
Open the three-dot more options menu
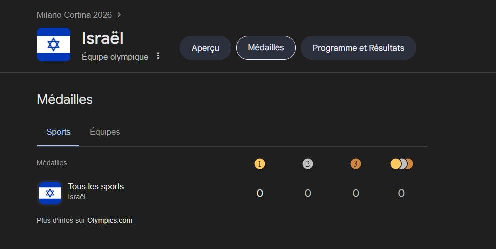pyautogui.click(x=158, y=56)
